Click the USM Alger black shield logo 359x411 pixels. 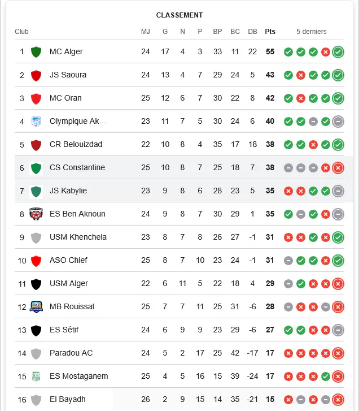click(36, 284)
